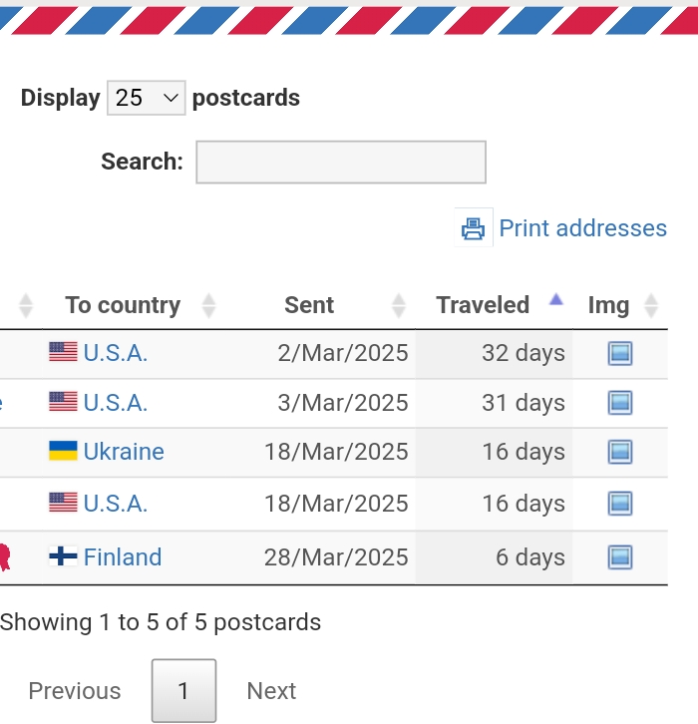Open image icon for U.S.A. 18/Mar/2025 row

click(619, 504)
